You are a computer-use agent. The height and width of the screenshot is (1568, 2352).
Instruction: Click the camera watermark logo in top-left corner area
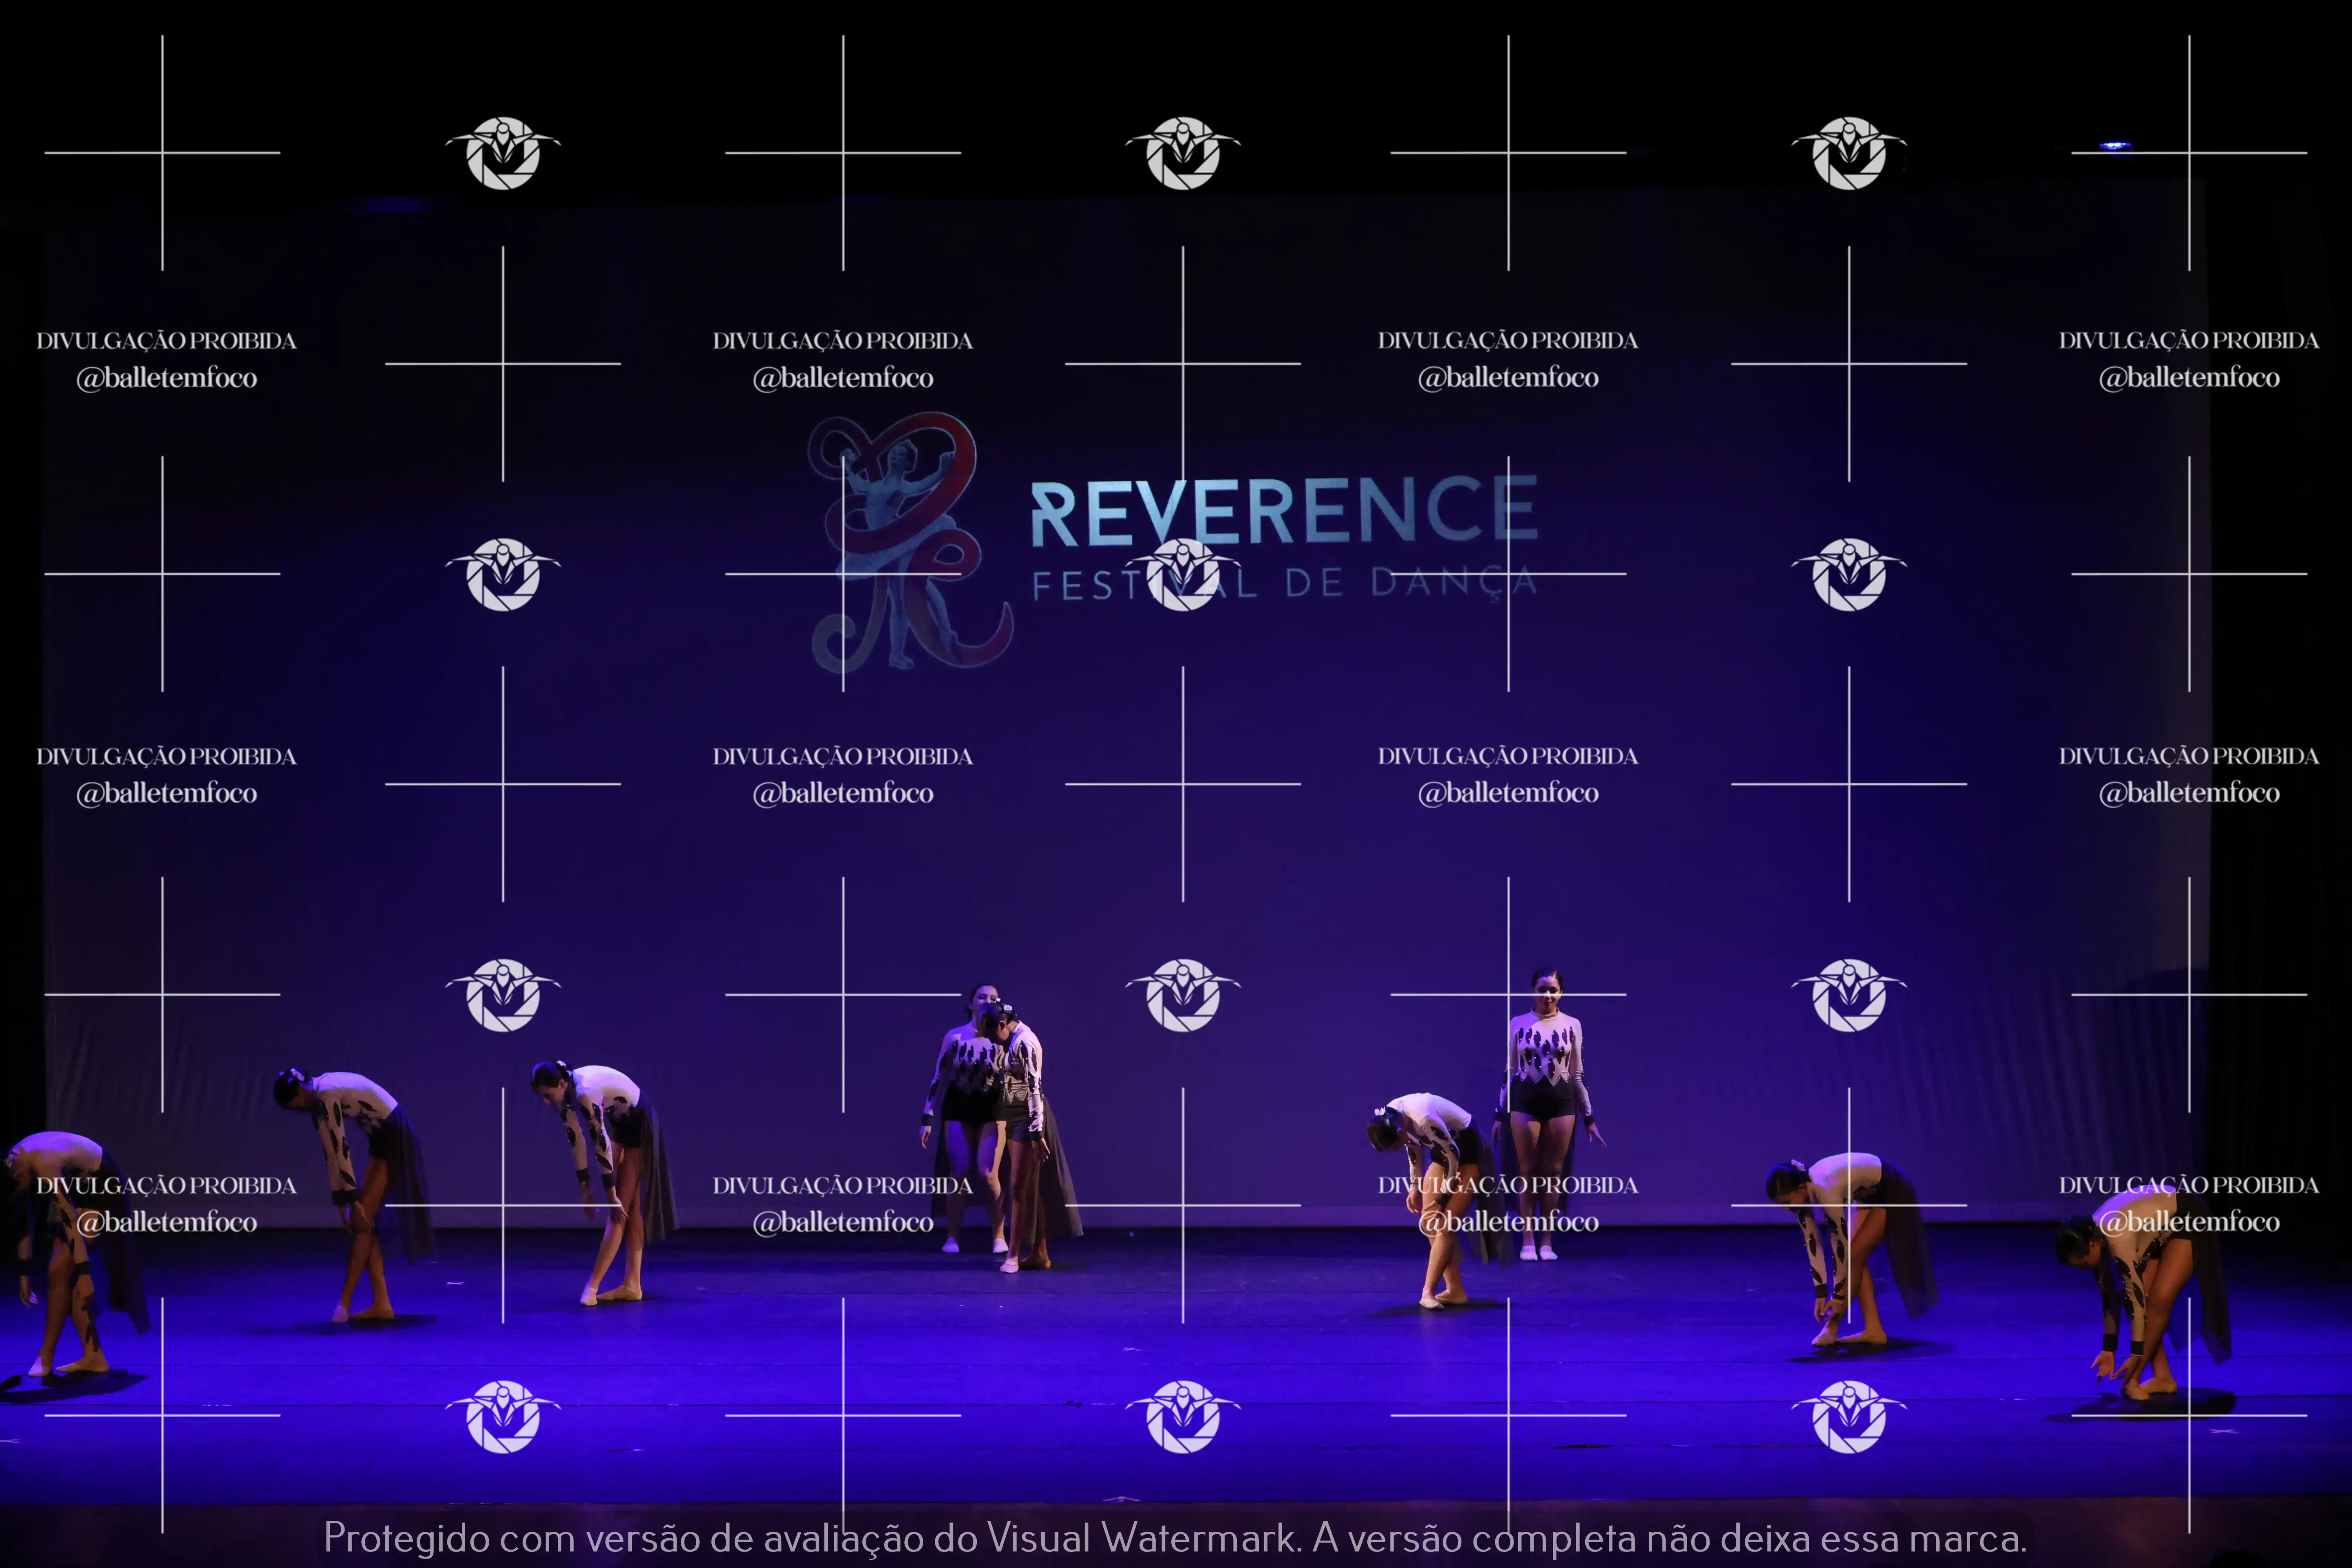point(502,153)
